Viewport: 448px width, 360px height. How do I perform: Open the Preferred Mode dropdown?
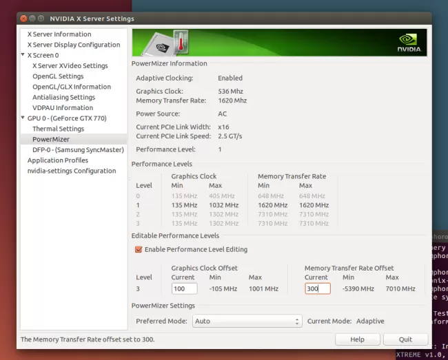pyautogui.click(x=247, y=321)
